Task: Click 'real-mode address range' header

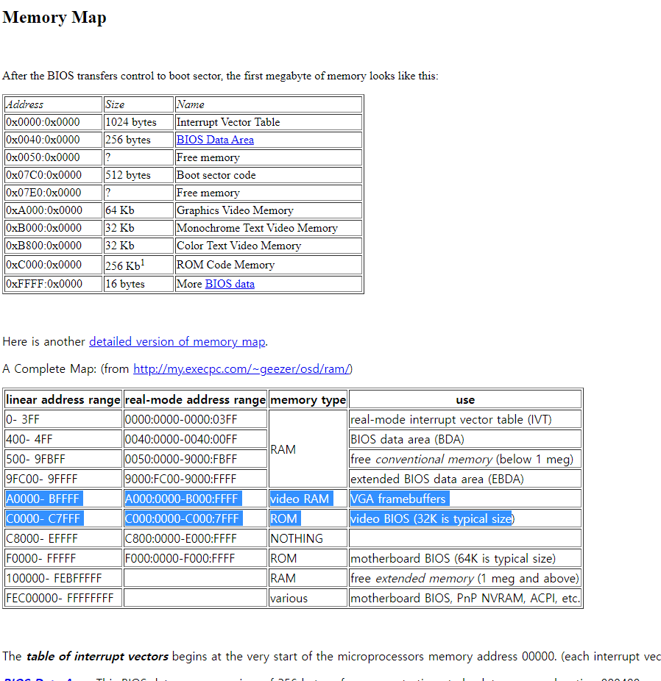Action: [x=195, y=399]
